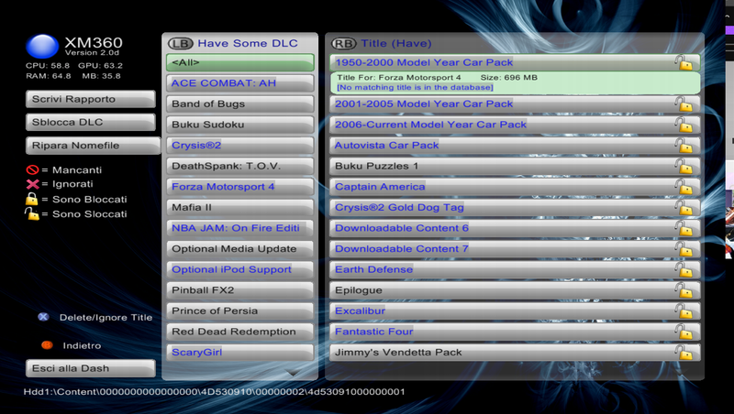
Task: Select Downloadable Content 6 title
Action: click(x=515, y=228)
